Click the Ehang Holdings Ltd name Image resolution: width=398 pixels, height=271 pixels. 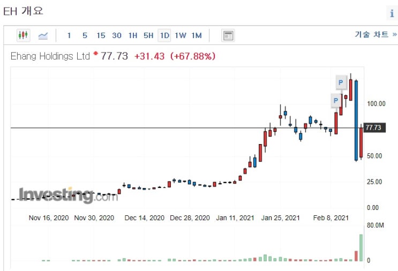pos(50,56)
